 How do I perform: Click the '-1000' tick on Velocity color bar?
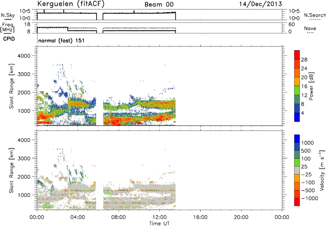tap(309, 198)
